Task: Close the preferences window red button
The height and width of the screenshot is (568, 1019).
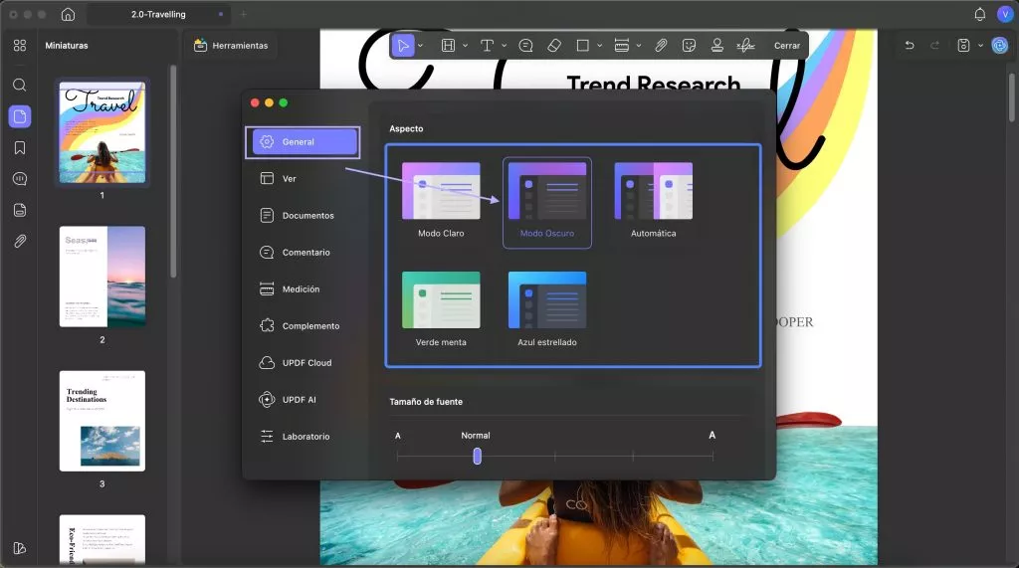Action: 255,102
